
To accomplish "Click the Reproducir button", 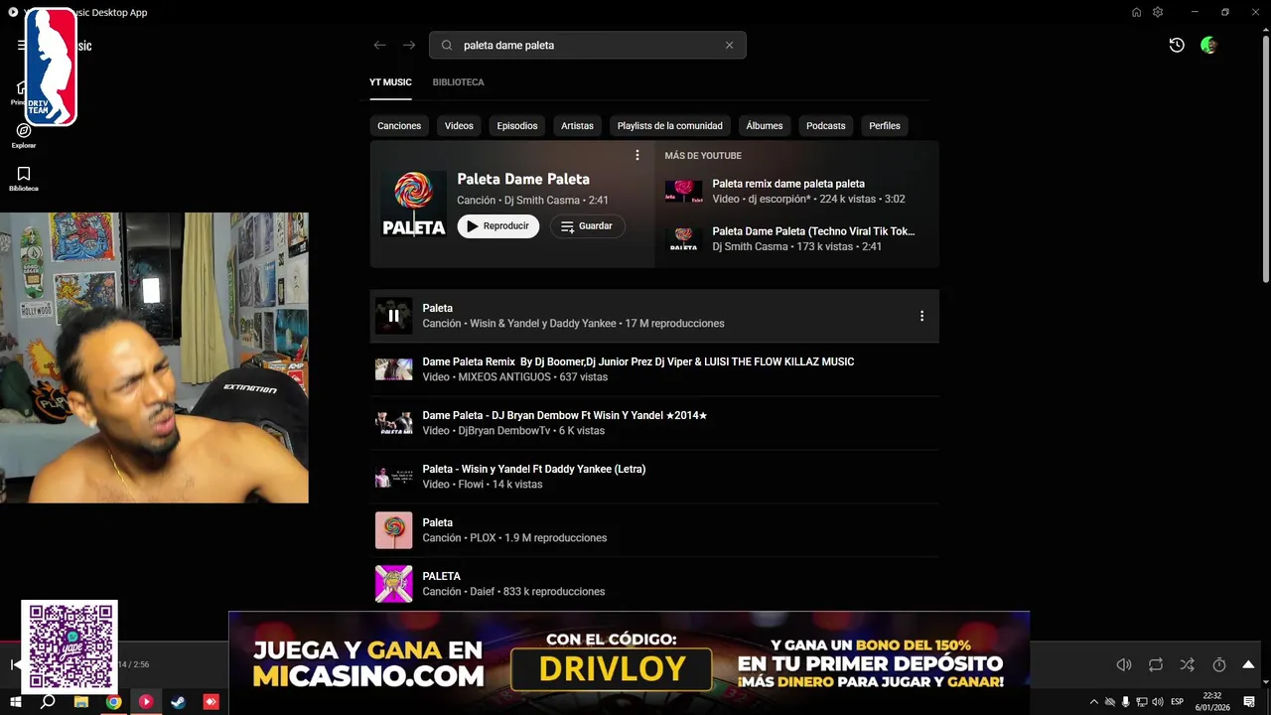I will (497, 226).
